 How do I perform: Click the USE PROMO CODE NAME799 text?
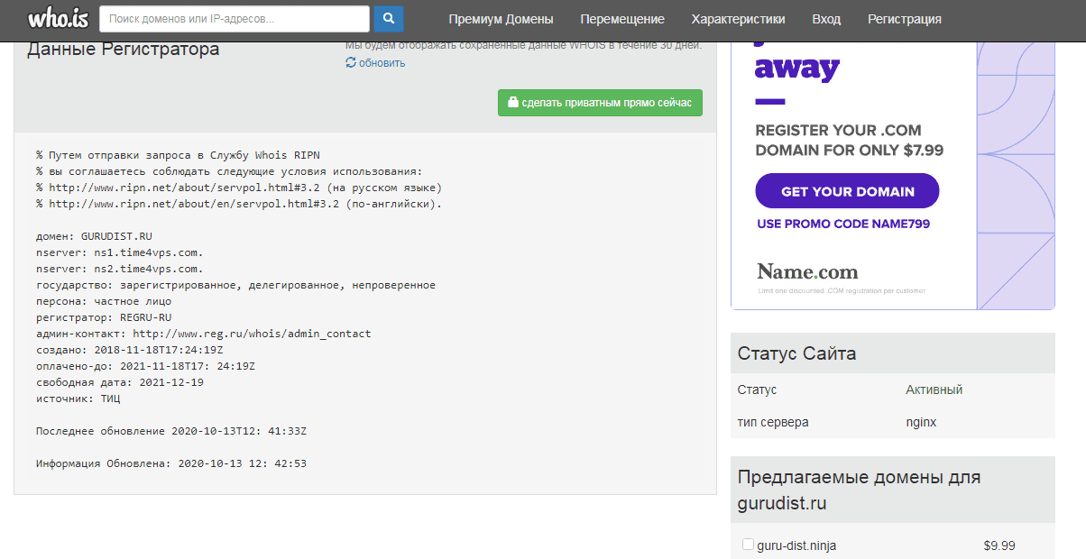pos(843,224)
